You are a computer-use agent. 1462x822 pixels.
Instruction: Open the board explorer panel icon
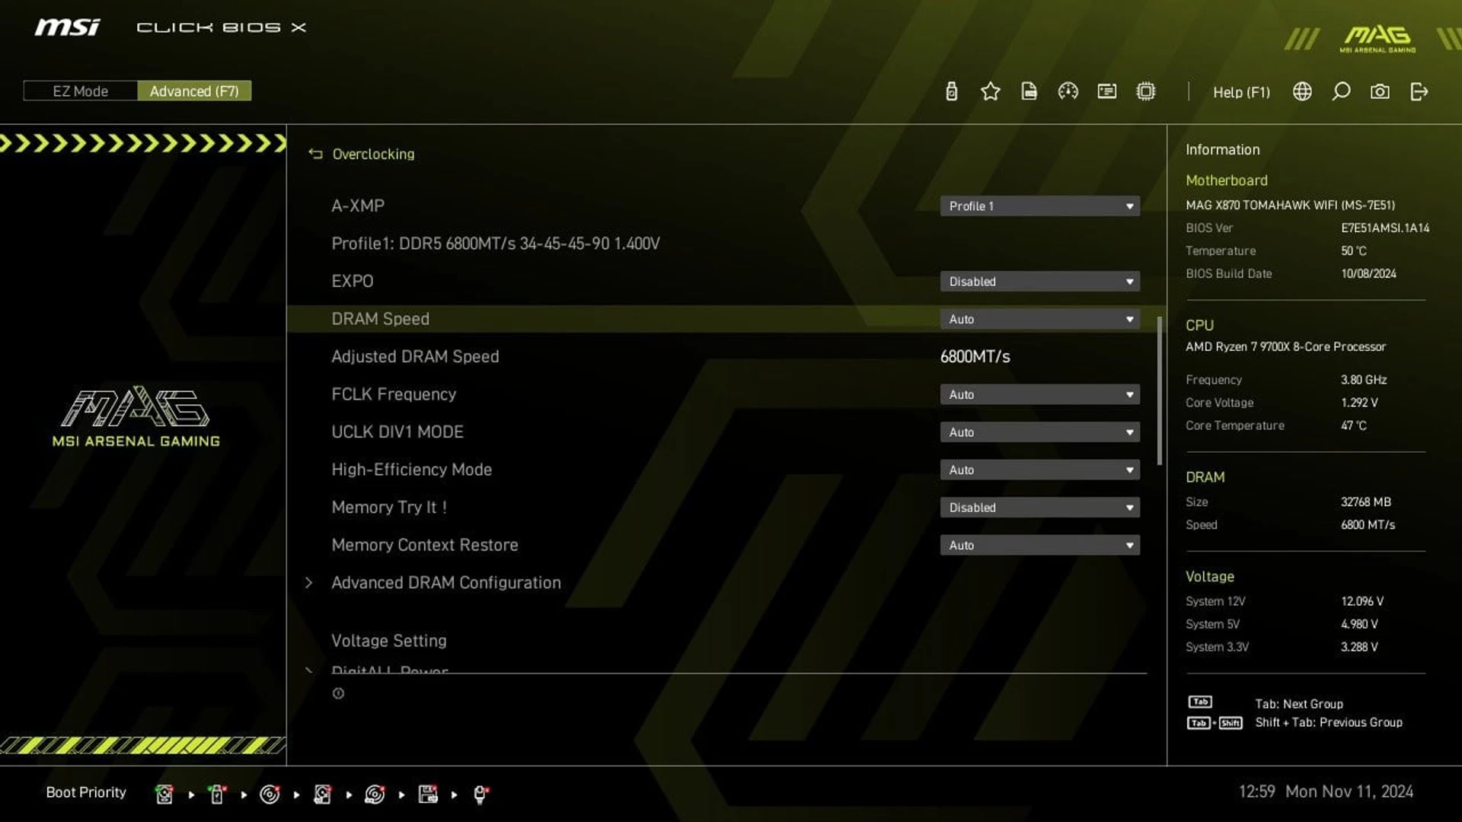(1106, 92)
